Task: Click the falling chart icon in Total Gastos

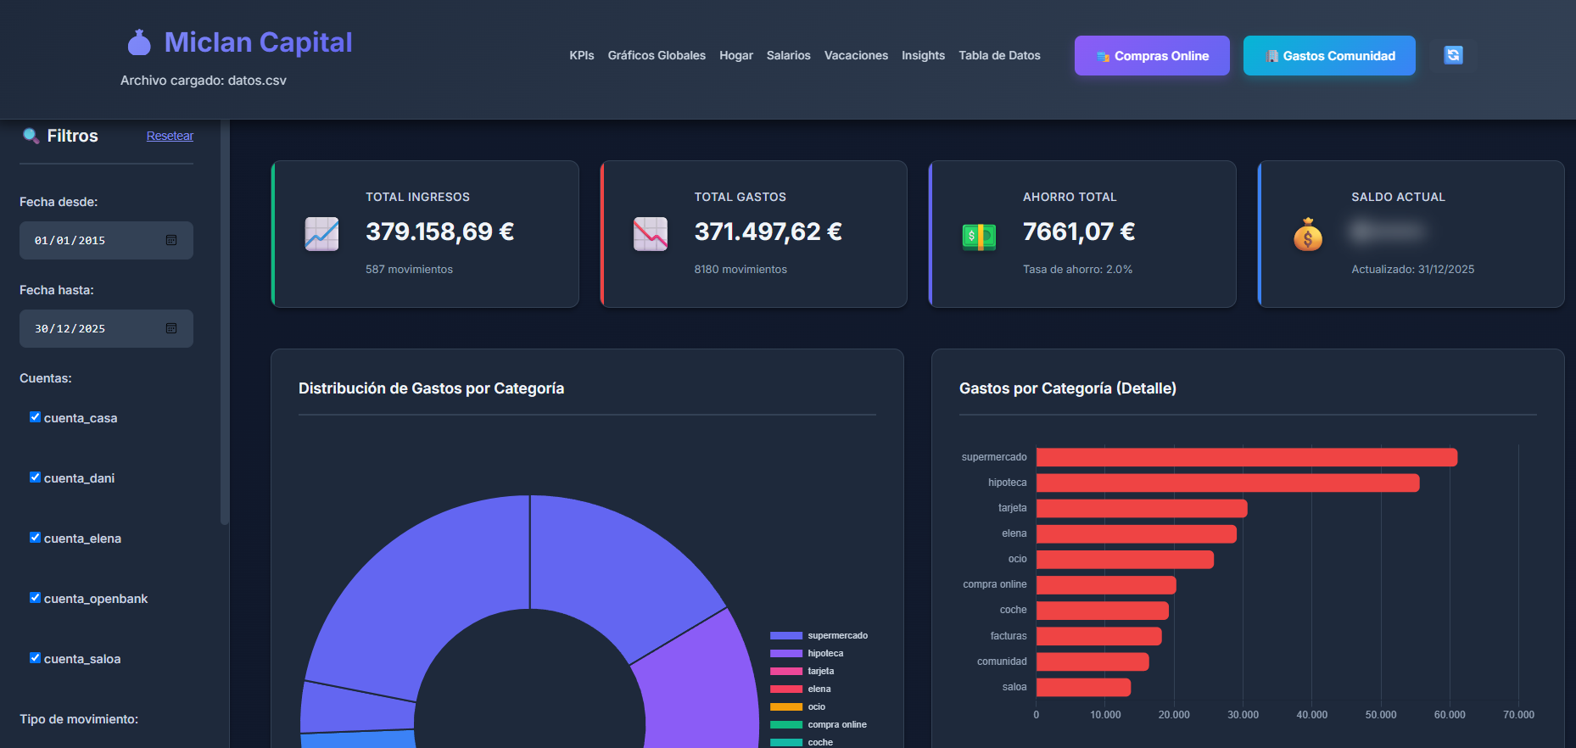Action: click(x=651, y=234)
